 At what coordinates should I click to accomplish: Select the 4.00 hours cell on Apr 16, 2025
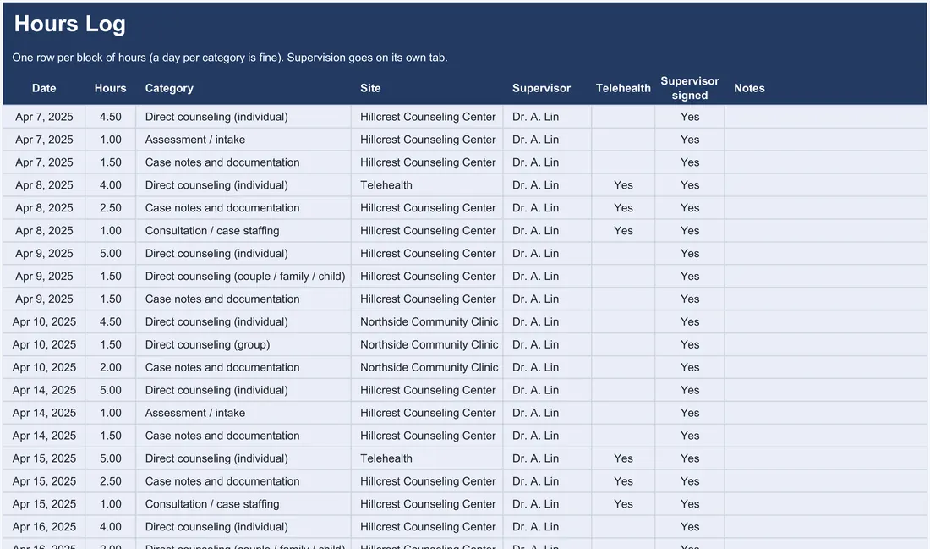pos(110,526)
